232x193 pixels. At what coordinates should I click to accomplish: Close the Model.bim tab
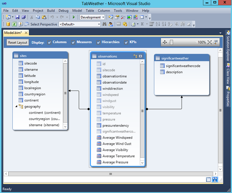tap(26, 33)
